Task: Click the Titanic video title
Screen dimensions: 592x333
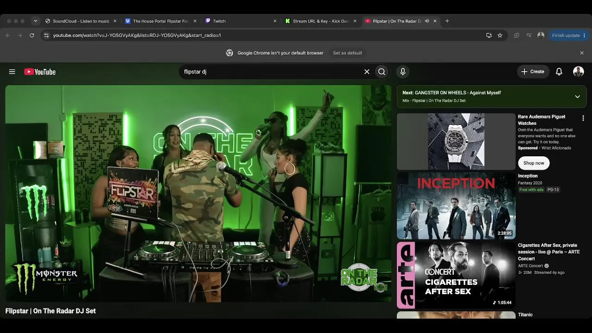Action: (525, 314)
